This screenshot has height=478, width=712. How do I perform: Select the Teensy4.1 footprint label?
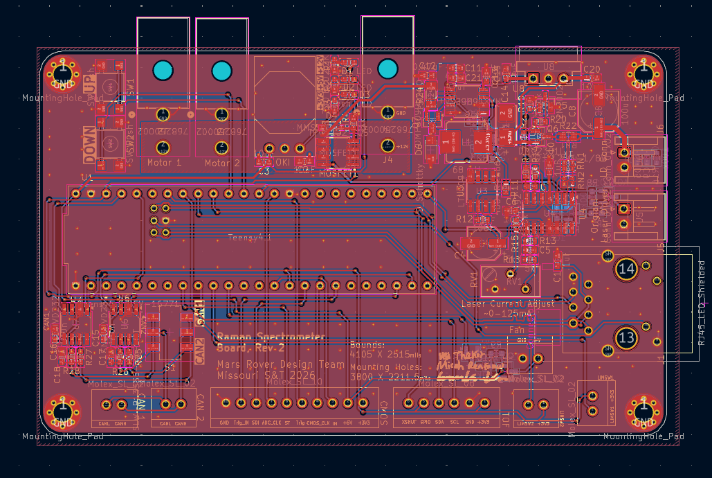pos(250,238)
